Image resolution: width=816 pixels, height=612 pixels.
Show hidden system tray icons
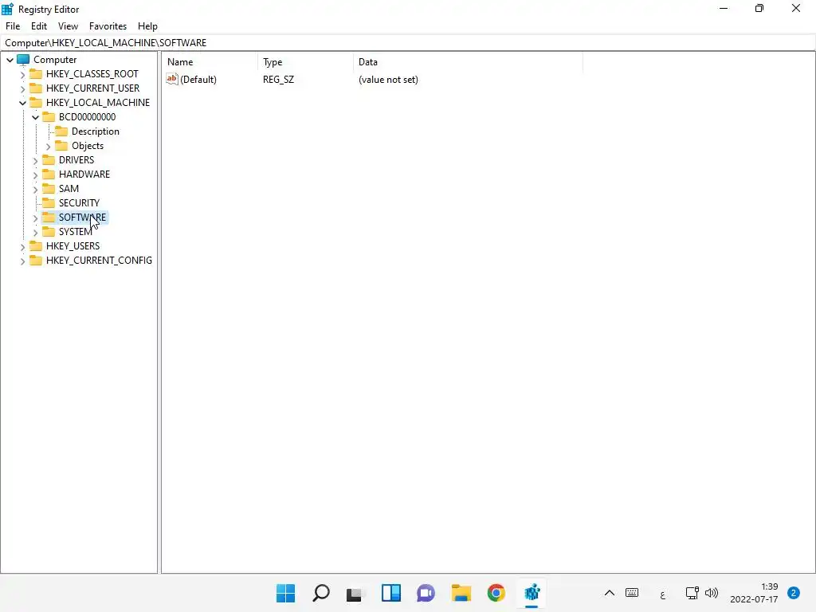pyautogui.click(x=610, y=593)
